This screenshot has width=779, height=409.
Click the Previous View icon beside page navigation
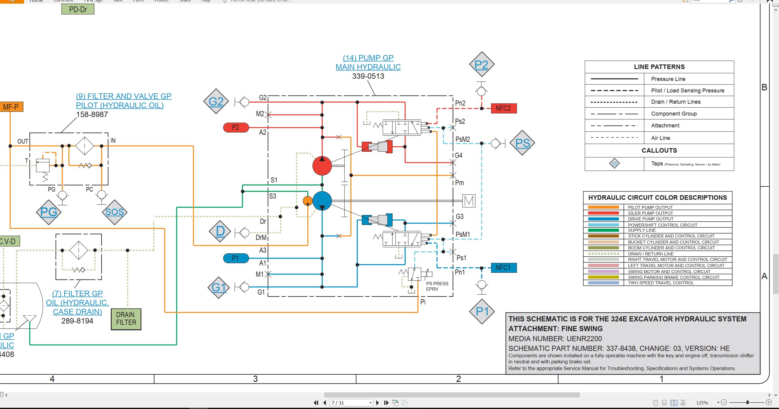(396, 403)
